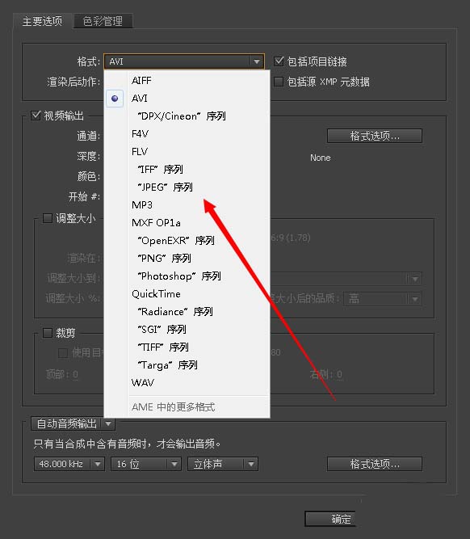Image resolution: width=470 pixels, height=539 pixels.
Task: Pick F4V in the format list
Action: point(187,133)
